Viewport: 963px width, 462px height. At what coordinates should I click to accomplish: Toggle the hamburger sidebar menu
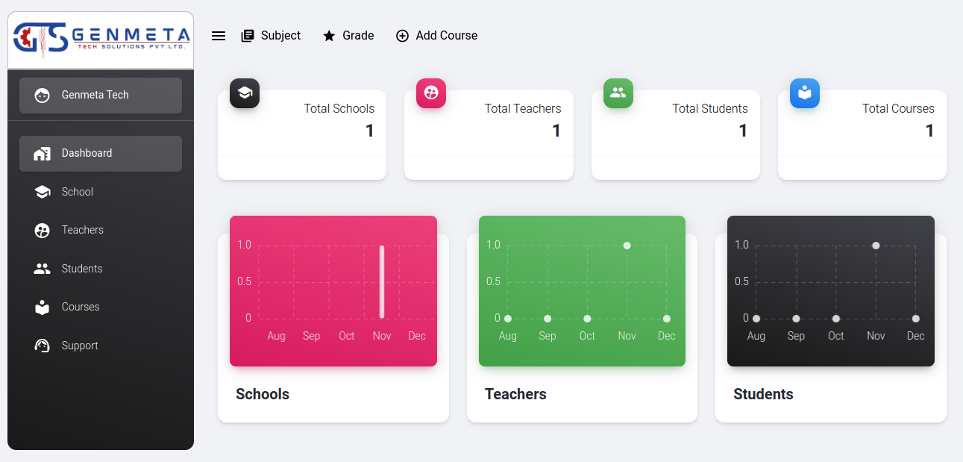click(219, 36)
